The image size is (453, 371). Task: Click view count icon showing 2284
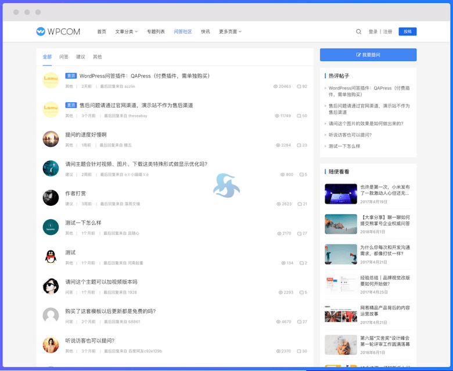click(278, 145)
